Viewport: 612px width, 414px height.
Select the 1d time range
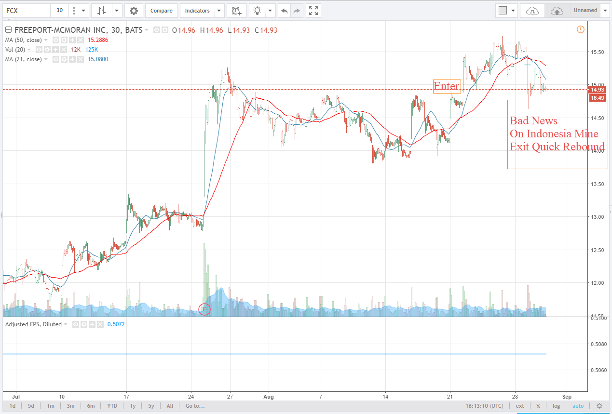click(x=13, y=406)
